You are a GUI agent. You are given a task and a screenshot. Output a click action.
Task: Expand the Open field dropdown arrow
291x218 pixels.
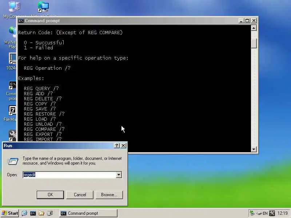119,175
